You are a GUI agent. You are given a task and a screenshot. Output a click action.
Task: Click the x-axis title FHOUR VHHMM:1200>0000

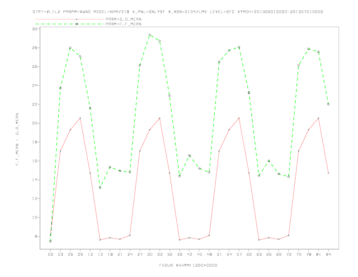click(x=188, y=265)
